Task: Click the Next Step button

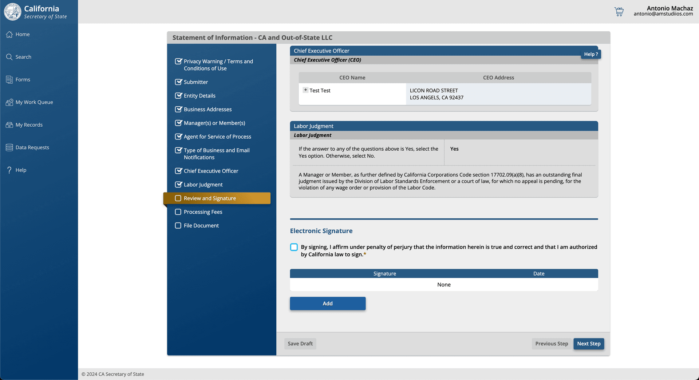Action: pyautogui.click(x=588, y=344)
